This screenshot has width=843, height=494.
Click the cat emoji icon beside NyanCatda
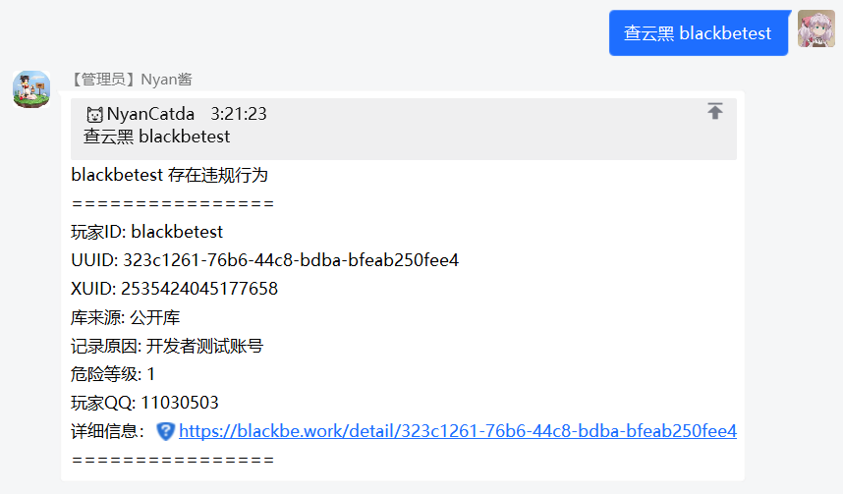pyautogui.click(x=94, y=115)
